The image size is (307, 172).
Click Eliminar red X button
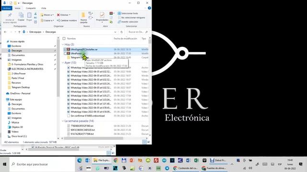click(x=64, y=15)
